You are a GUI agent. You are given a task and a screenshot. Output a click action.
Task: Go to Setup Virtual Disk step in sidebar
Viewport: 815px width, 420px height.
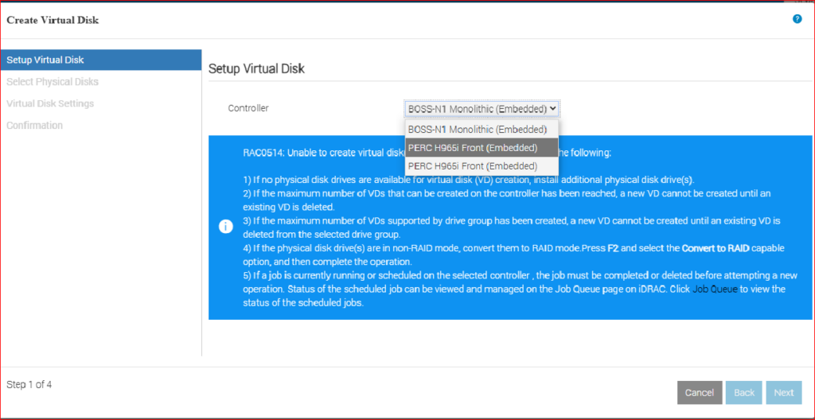(x=45, y=60)
